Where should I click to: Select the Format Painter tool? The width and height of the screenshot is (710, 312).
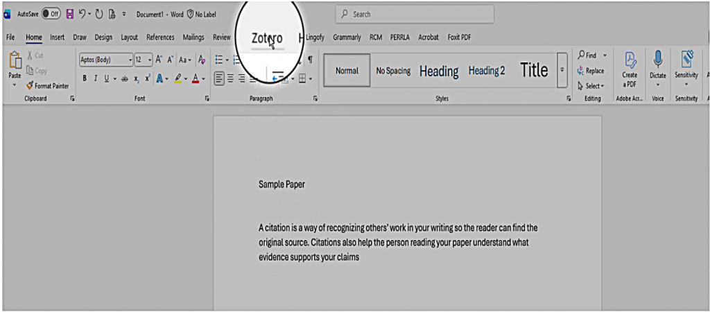pos(46,86)
